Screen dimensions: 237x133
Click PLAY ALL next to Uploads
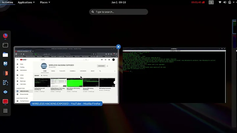click(x=44, y=75)
